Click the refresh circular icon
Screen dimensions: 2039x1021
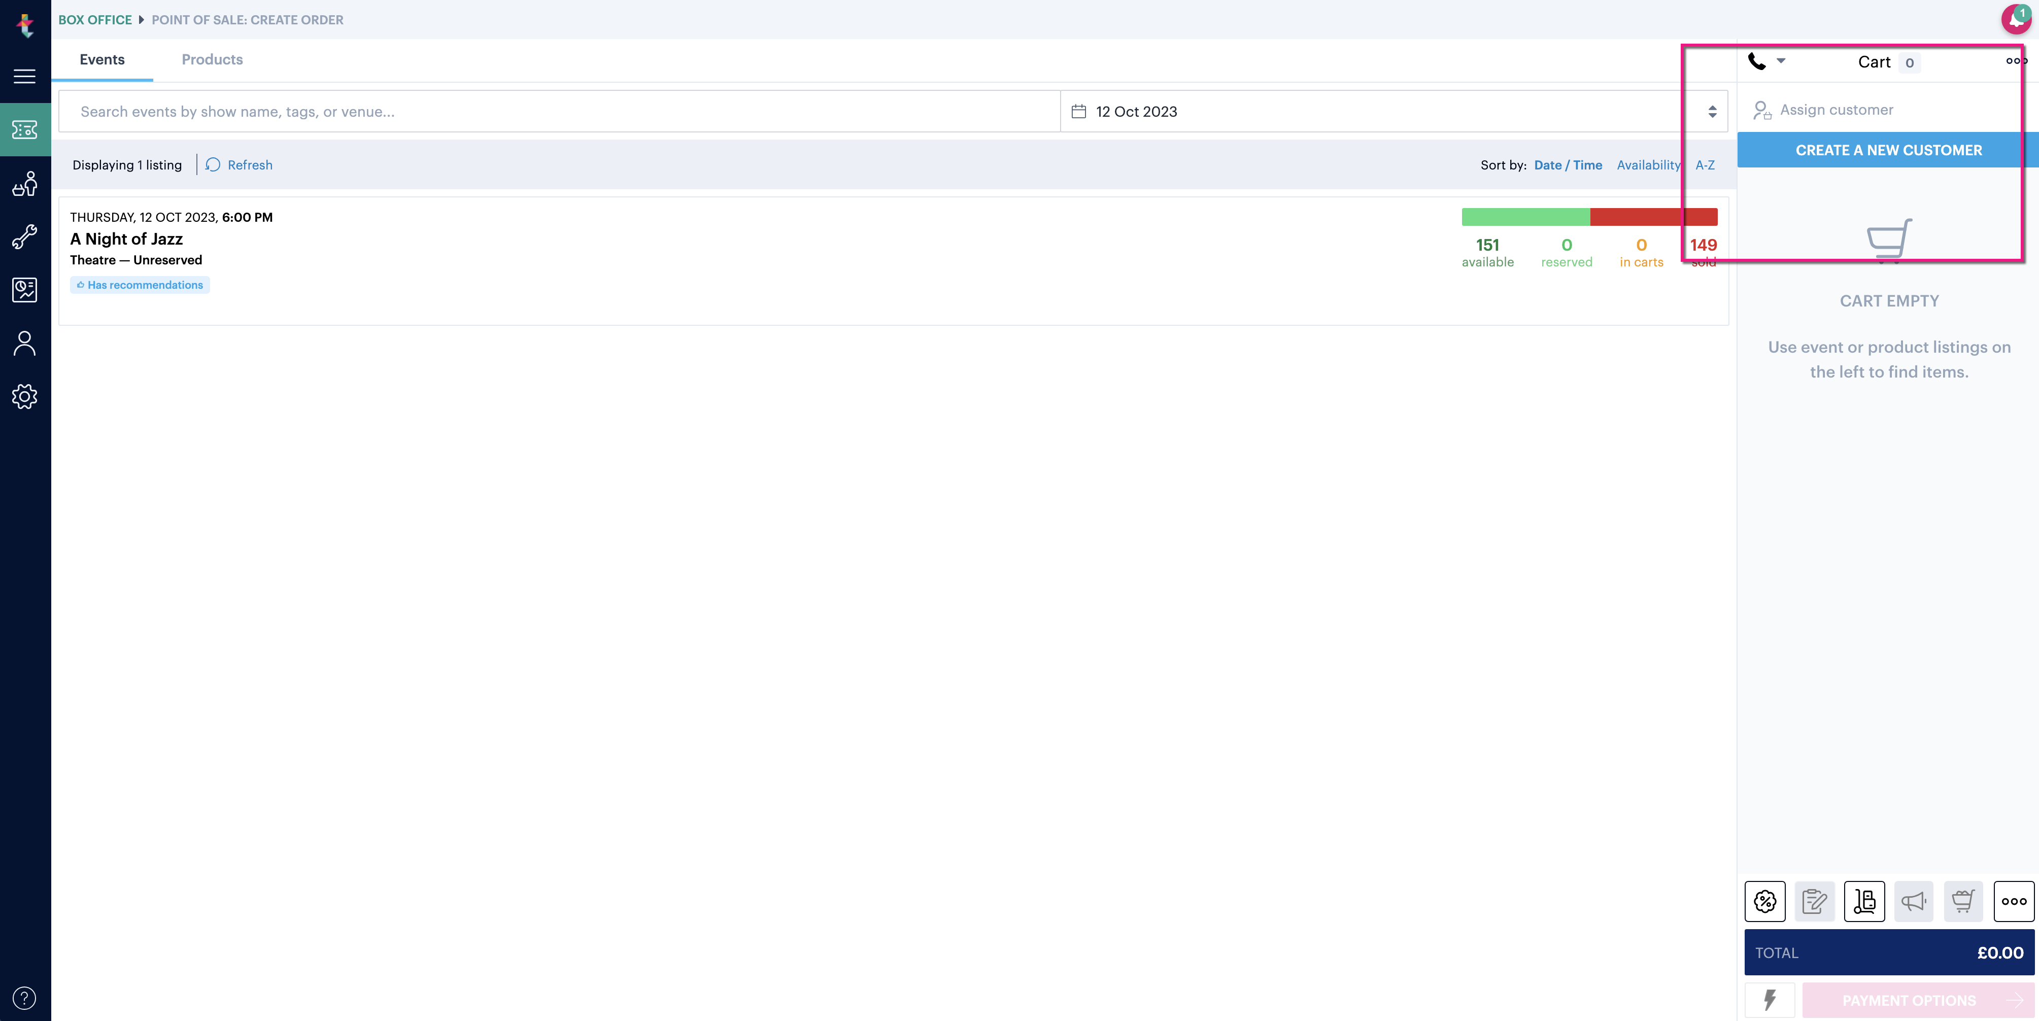pyautogui.click(x=213, y=164)
